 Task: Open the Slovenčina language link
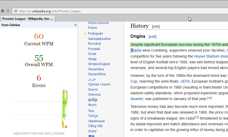[x=96, y=69]
